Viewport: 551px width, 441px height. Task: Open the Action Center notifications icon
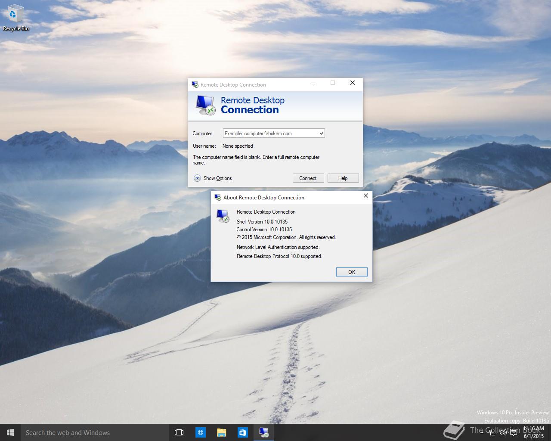(514, 432)
